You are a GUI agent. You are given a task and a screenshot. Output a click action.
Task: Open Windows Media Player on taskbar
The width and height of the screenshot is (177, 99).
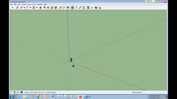(x=32, y=97)
